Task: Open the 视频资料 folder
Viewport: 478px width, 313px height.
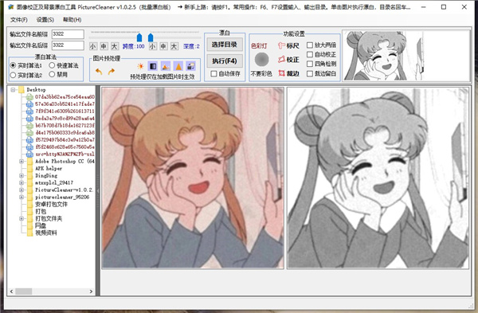Action: click(x=45, y=233)
